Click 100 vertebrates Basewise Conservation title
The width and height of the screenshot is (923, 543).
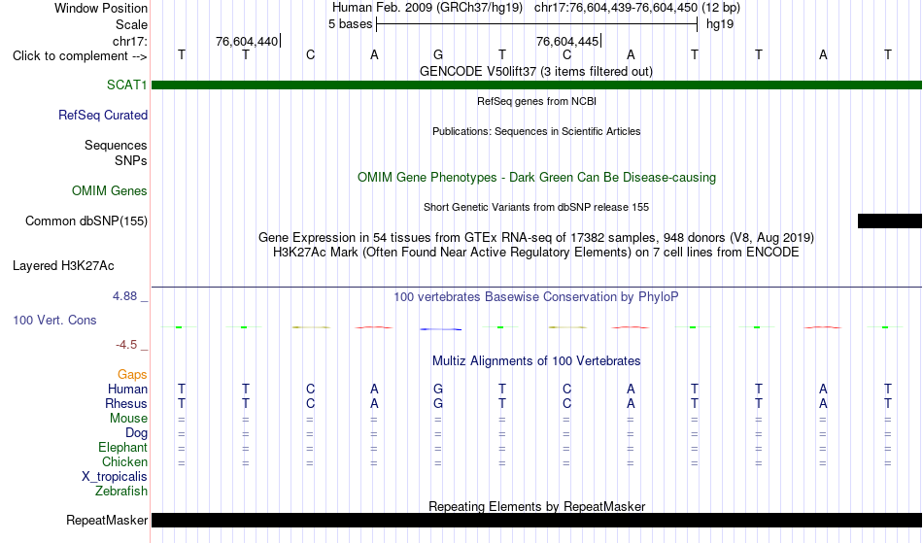tap(536, 296)
